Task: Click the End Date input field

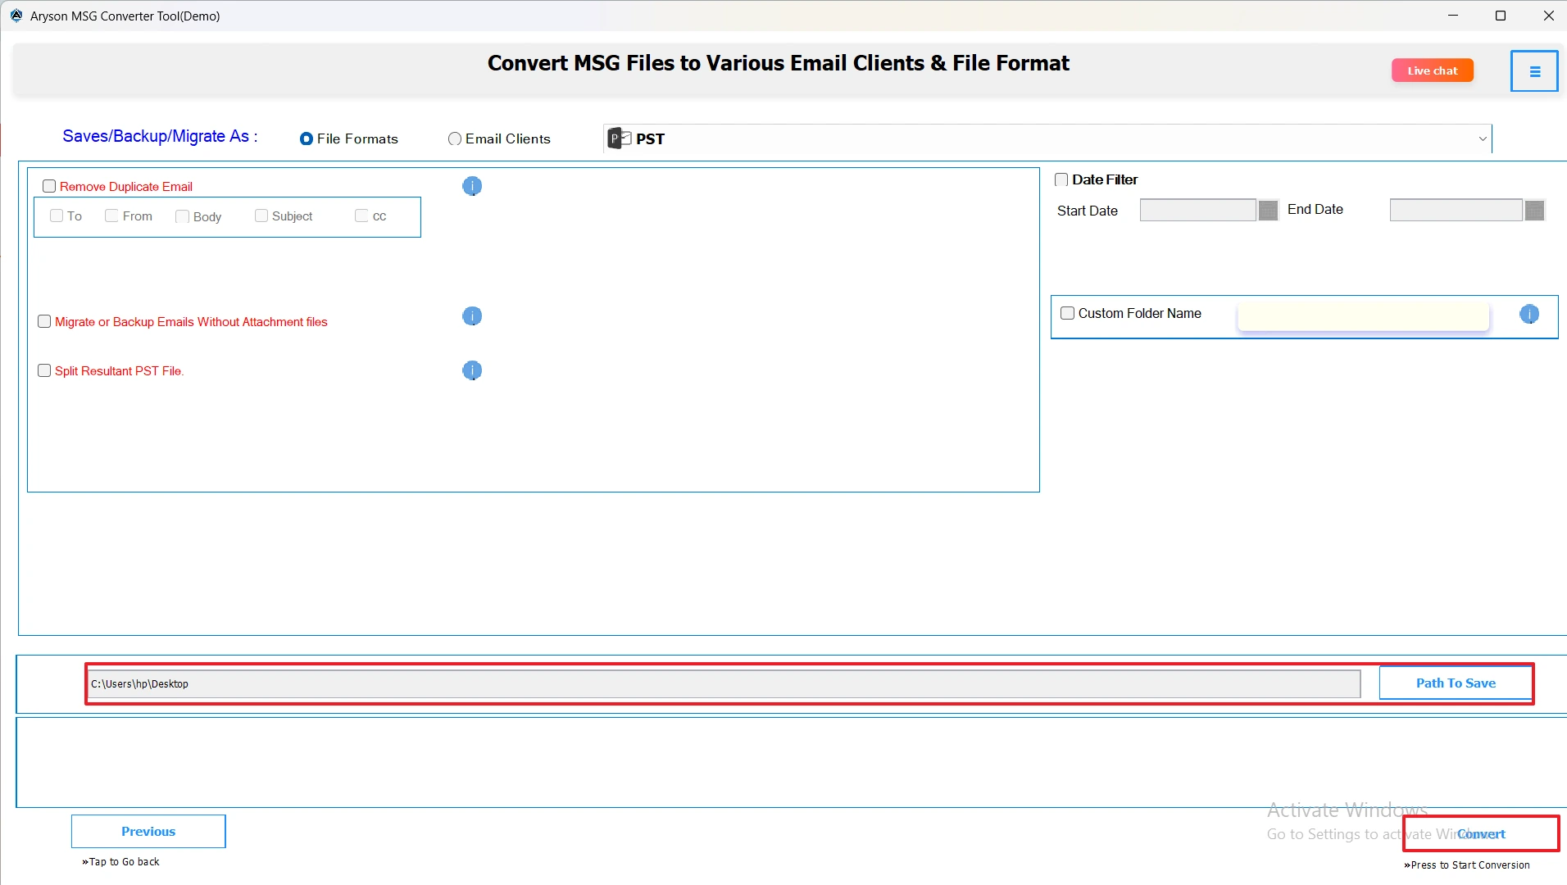Action: (x=1456, y=211)
